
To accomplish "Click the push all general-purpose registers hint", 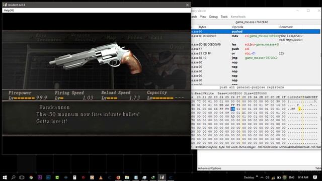I will [x=252, y=87].
